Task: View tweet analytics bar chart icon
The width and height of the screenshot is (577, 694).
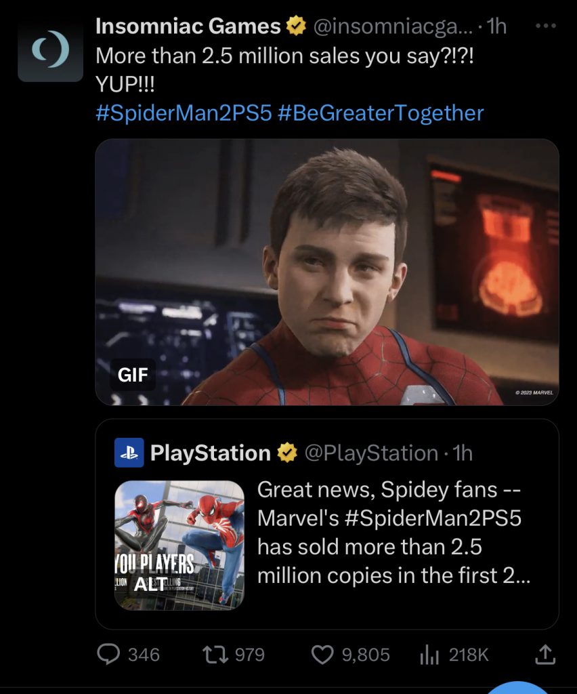Action: [x=430, y=654]
